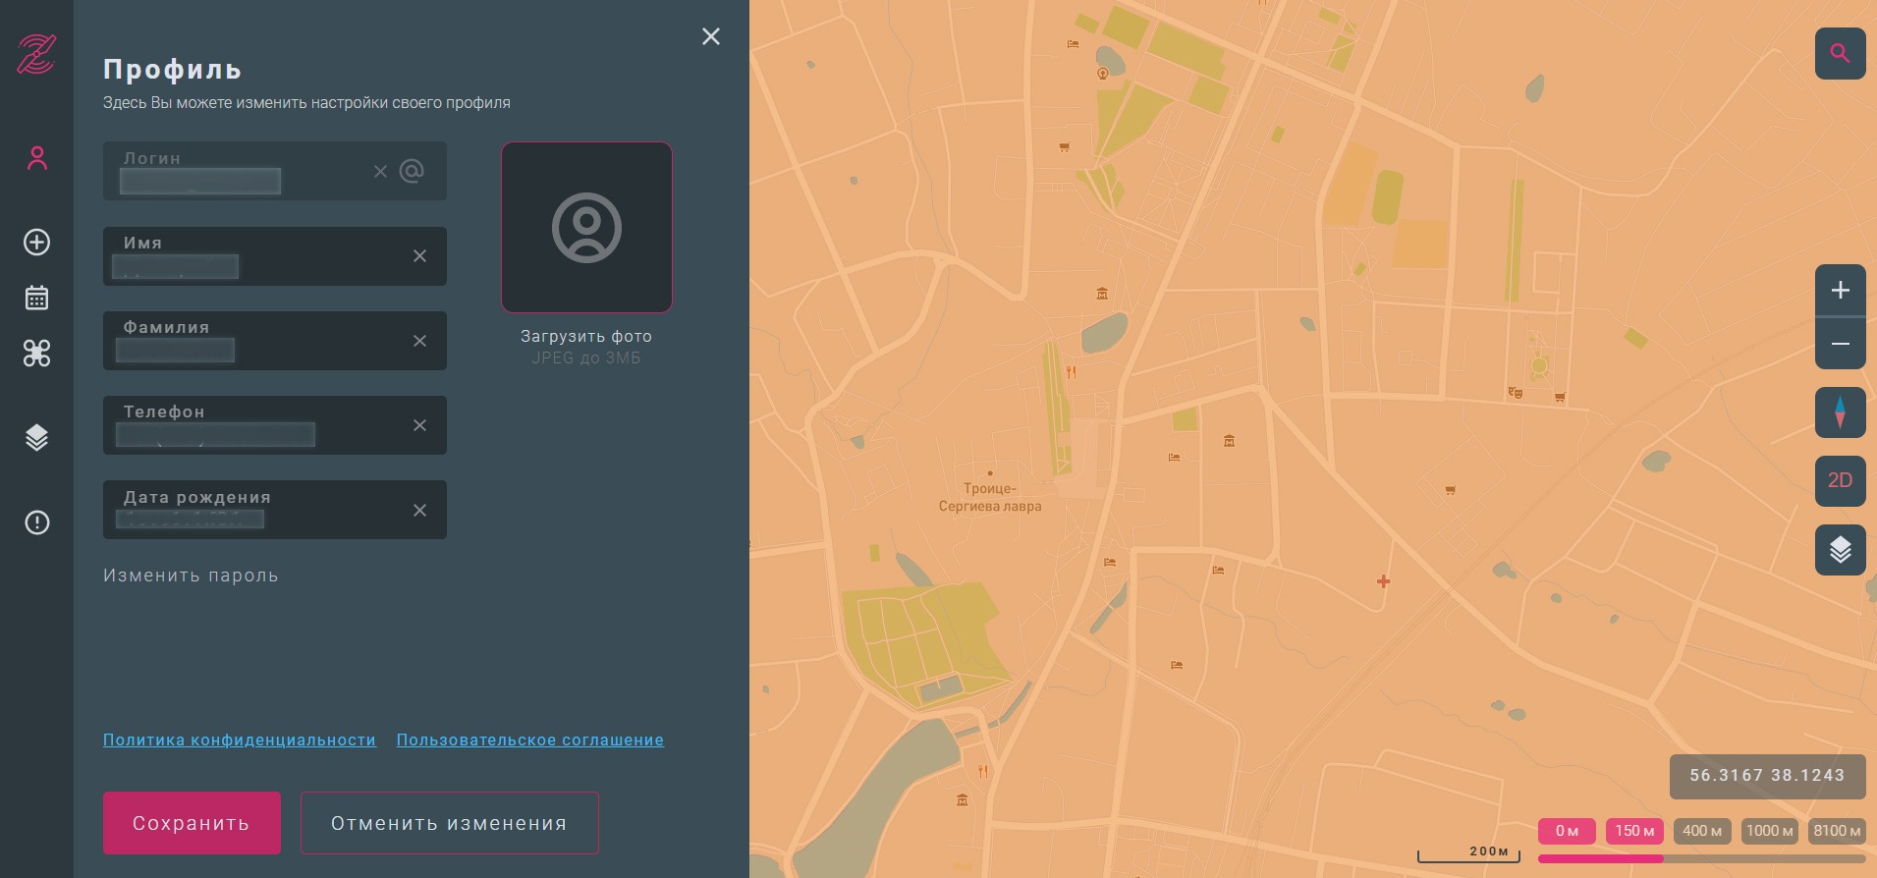Open the calendar sidebar icon

pos(37,298)
